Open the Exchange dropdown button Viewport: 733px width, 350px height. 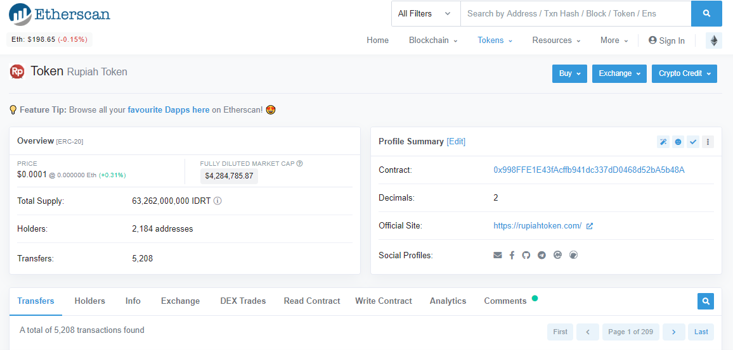click(x=619, y=73)
